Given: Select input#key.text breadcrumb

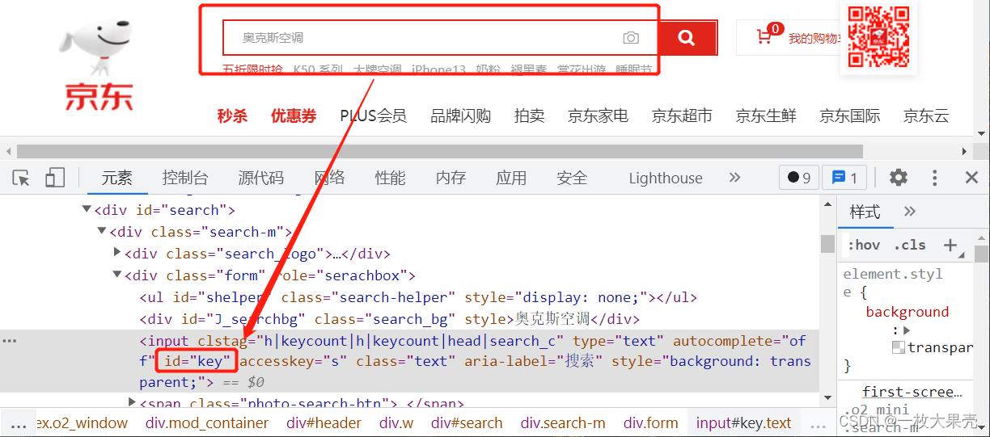Looking at the screenshot, I should pos(743,422).
